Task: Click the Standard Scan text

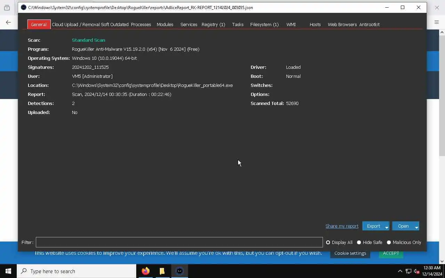Action: pyautogui.click(x=88, y=40)
